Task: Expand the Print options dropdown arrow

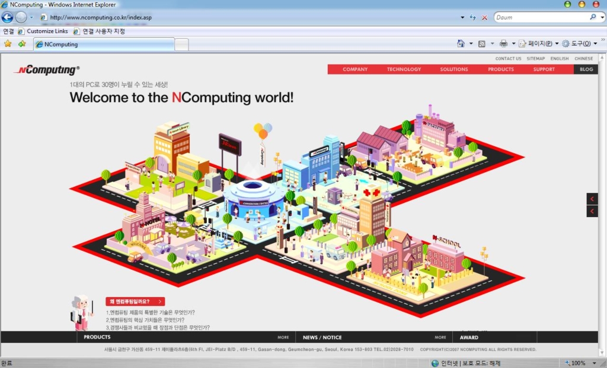Action: (x=513, y=44)
